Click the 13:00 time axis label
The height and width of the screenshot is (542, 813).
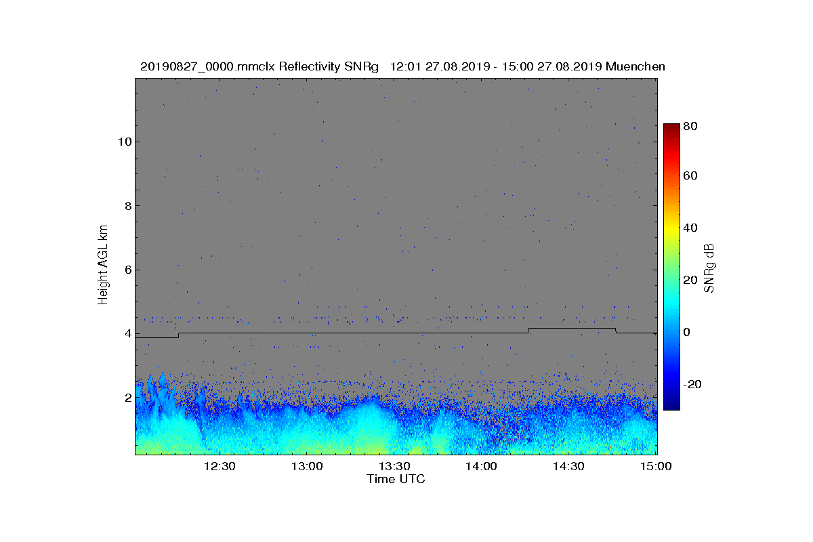click(x=306, y=466)
